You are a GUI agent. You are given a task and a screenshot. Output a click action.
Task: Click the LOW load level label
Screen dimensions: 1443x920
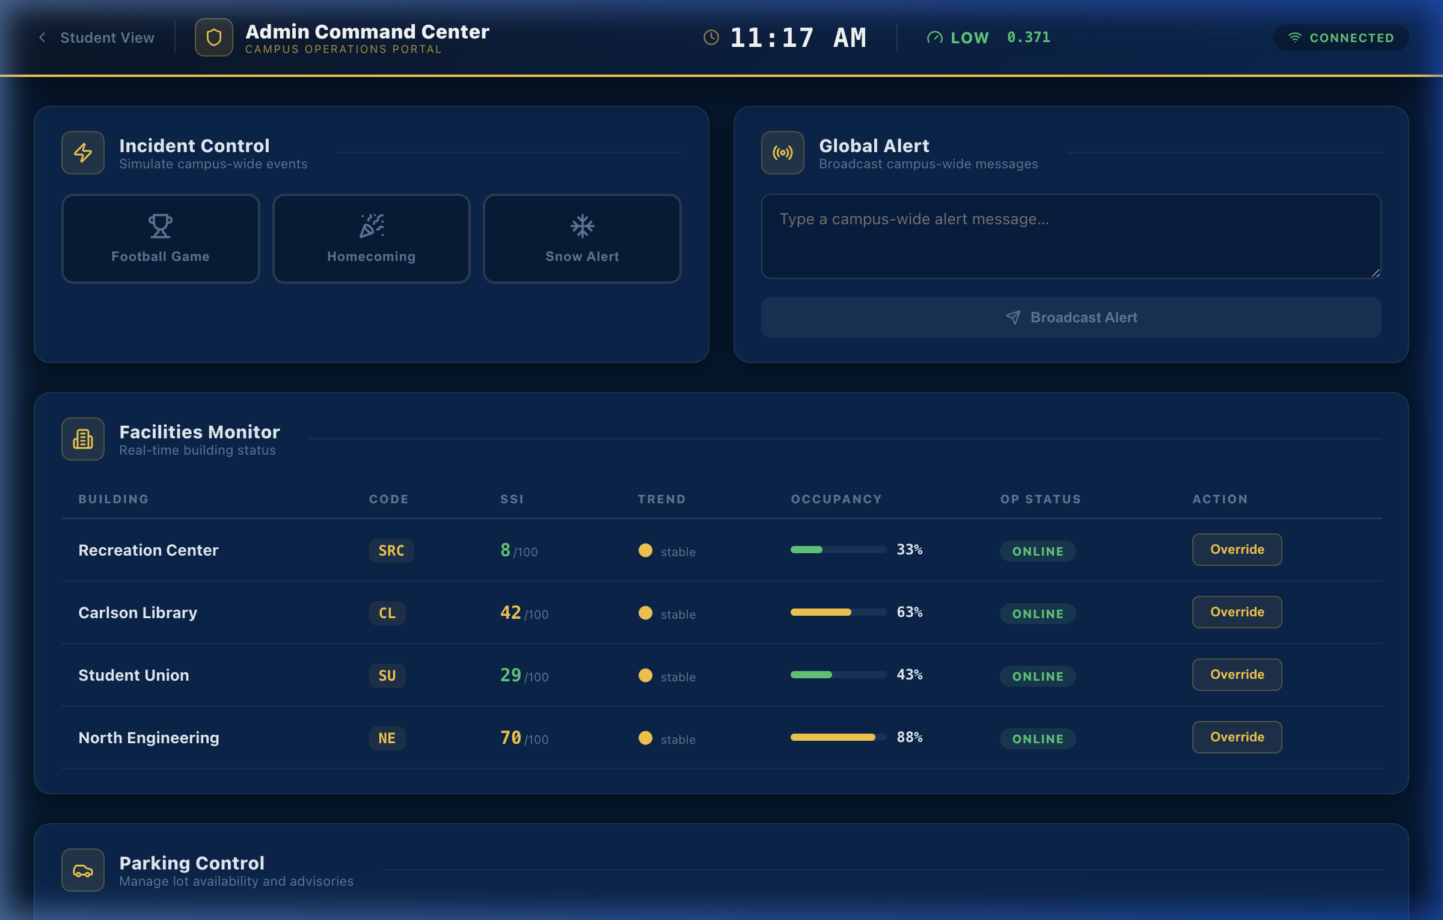click(x=970, y=38)
